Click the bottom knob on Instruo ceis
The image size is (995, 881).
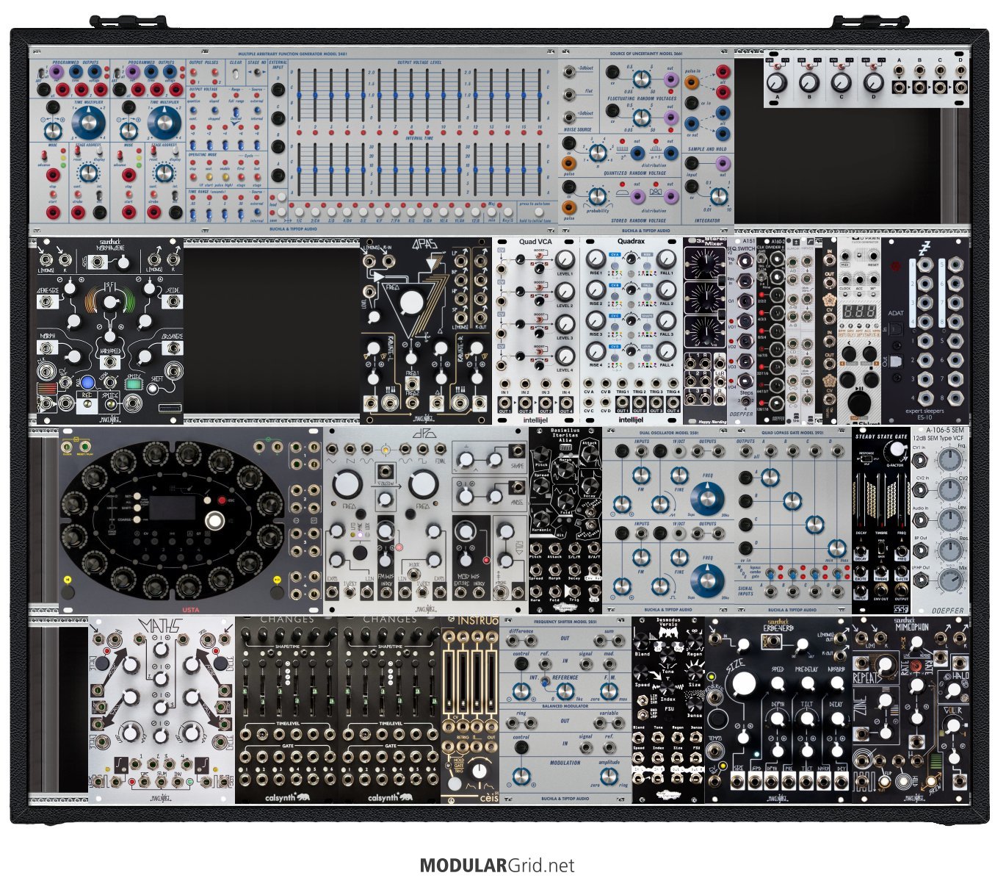pos(479,770)
